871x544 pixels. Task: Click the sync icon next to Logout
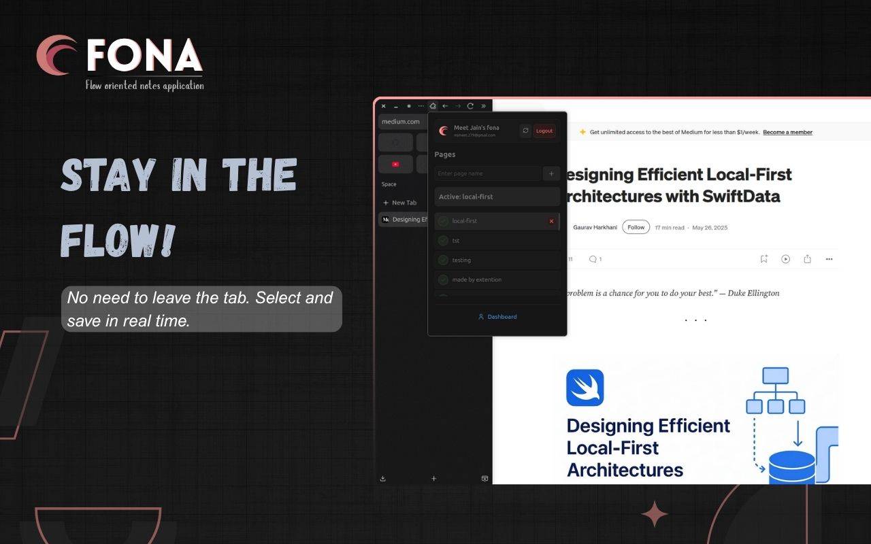tap(525, 131)
